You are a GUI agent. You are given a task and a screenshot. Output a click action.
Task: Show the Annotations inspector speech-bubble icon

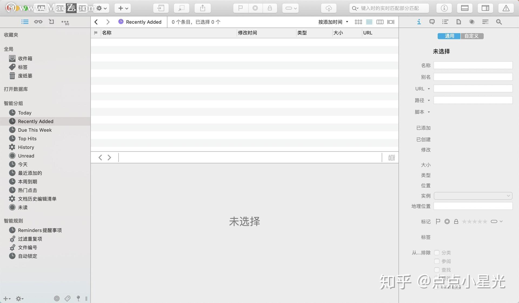tap(432, 22)
